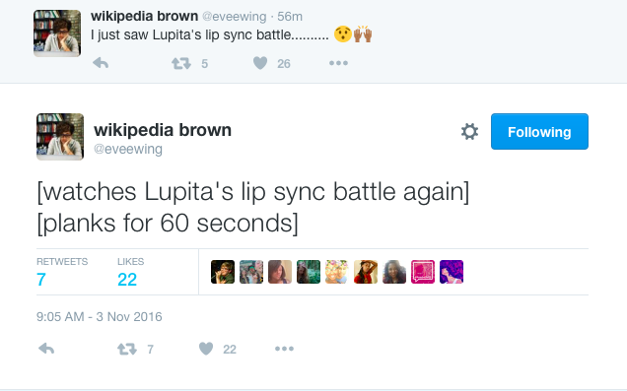Like the top tweet with 26 likes

[x=260, y=63]
